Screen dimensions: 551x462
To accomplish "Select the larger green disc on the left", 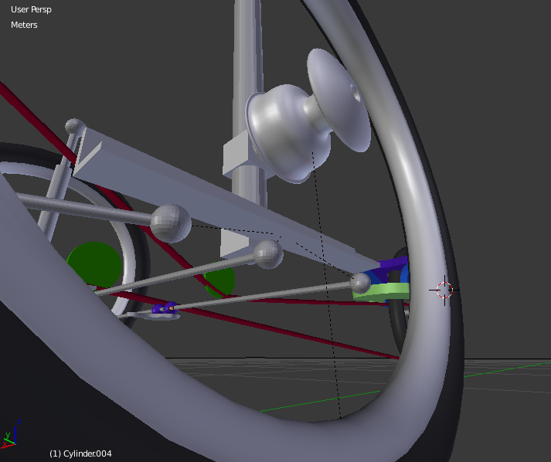I will 94,264.
